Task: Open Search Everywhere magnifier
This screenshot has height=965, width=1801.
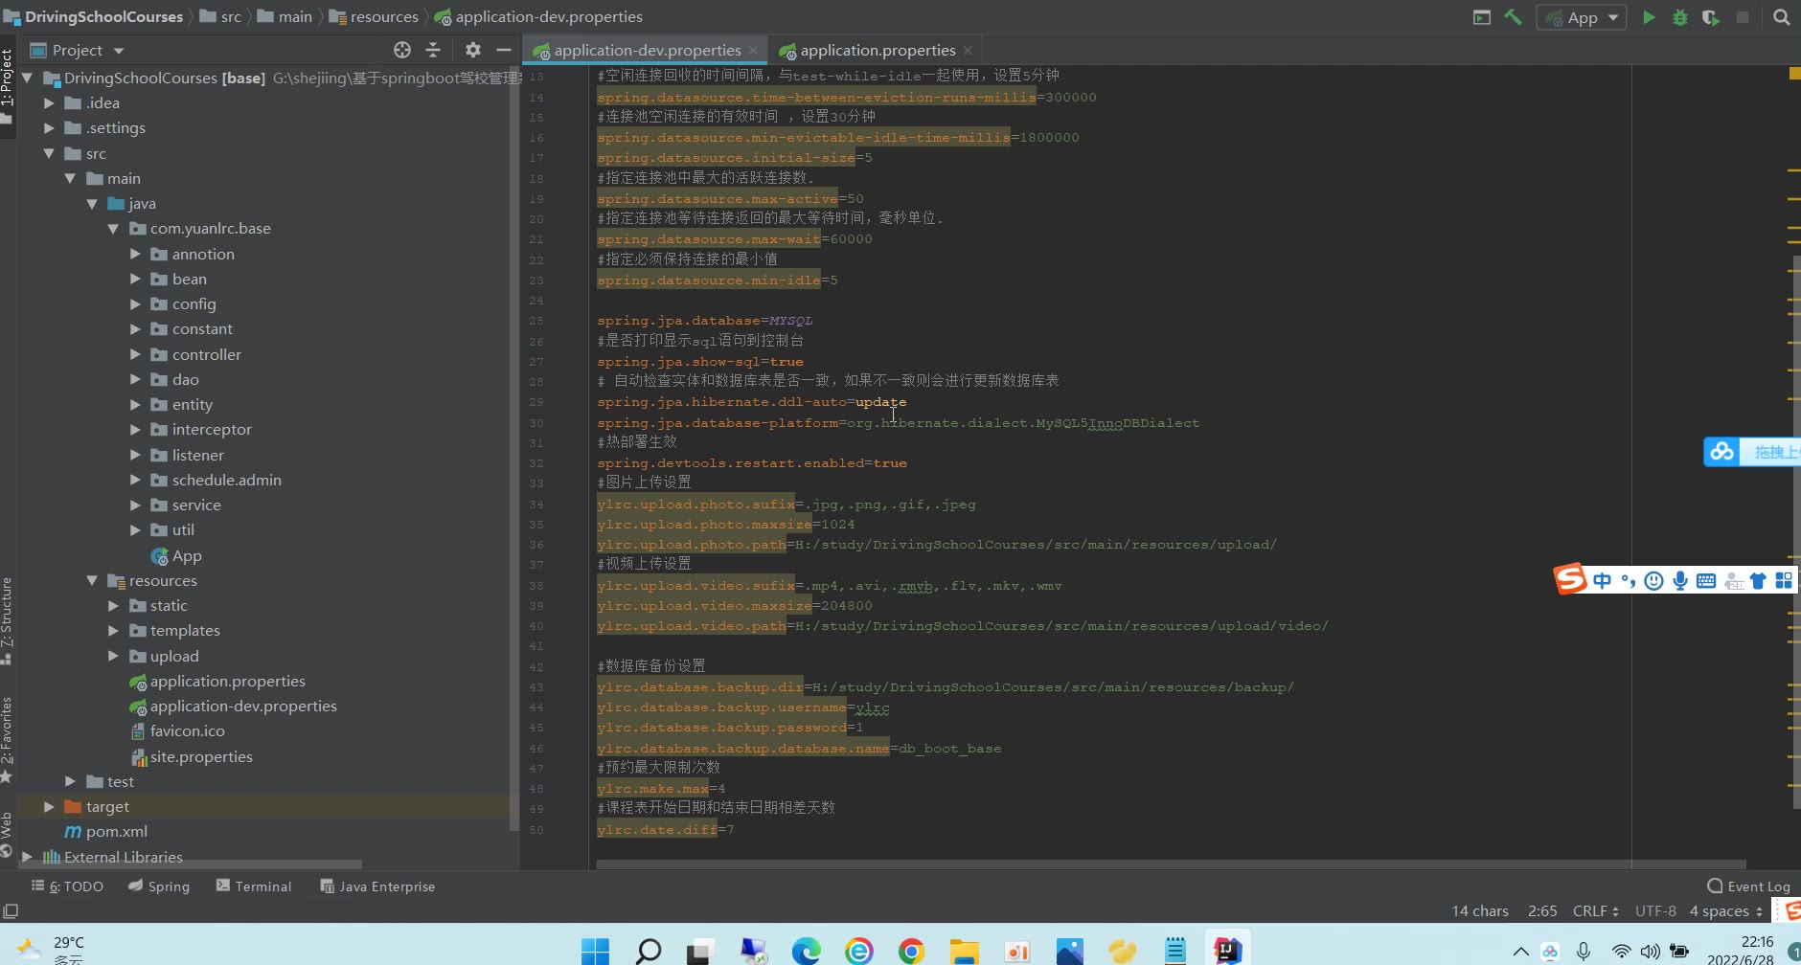Action: coord(1781,17)
